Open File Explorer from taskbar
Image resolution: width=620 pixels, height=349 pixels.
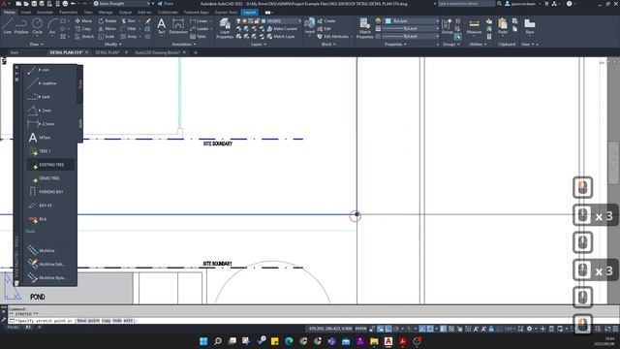pos(374,341)
